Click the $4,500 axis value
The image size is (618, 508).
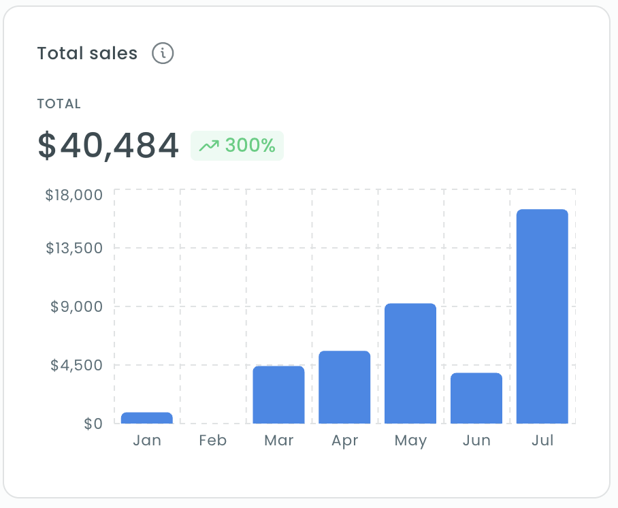pyautogui.click(x=76, y=365)
